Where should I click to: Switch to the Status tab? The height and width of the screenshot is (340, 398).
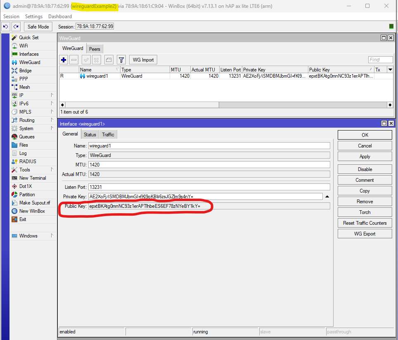pyautogui.click(x=90, y=135)
